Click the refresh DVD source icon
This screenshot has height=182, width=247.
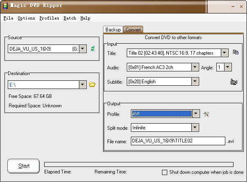pyautogui.click(x=93, y=49)
